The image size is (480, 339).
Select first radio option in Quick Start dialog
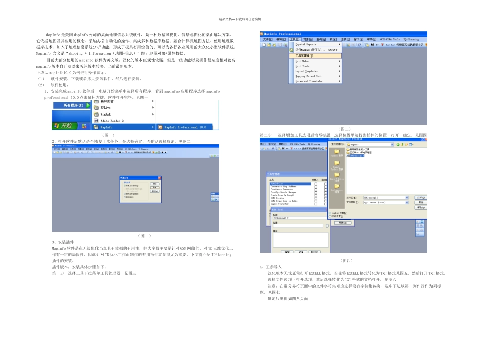pos(125,186)
